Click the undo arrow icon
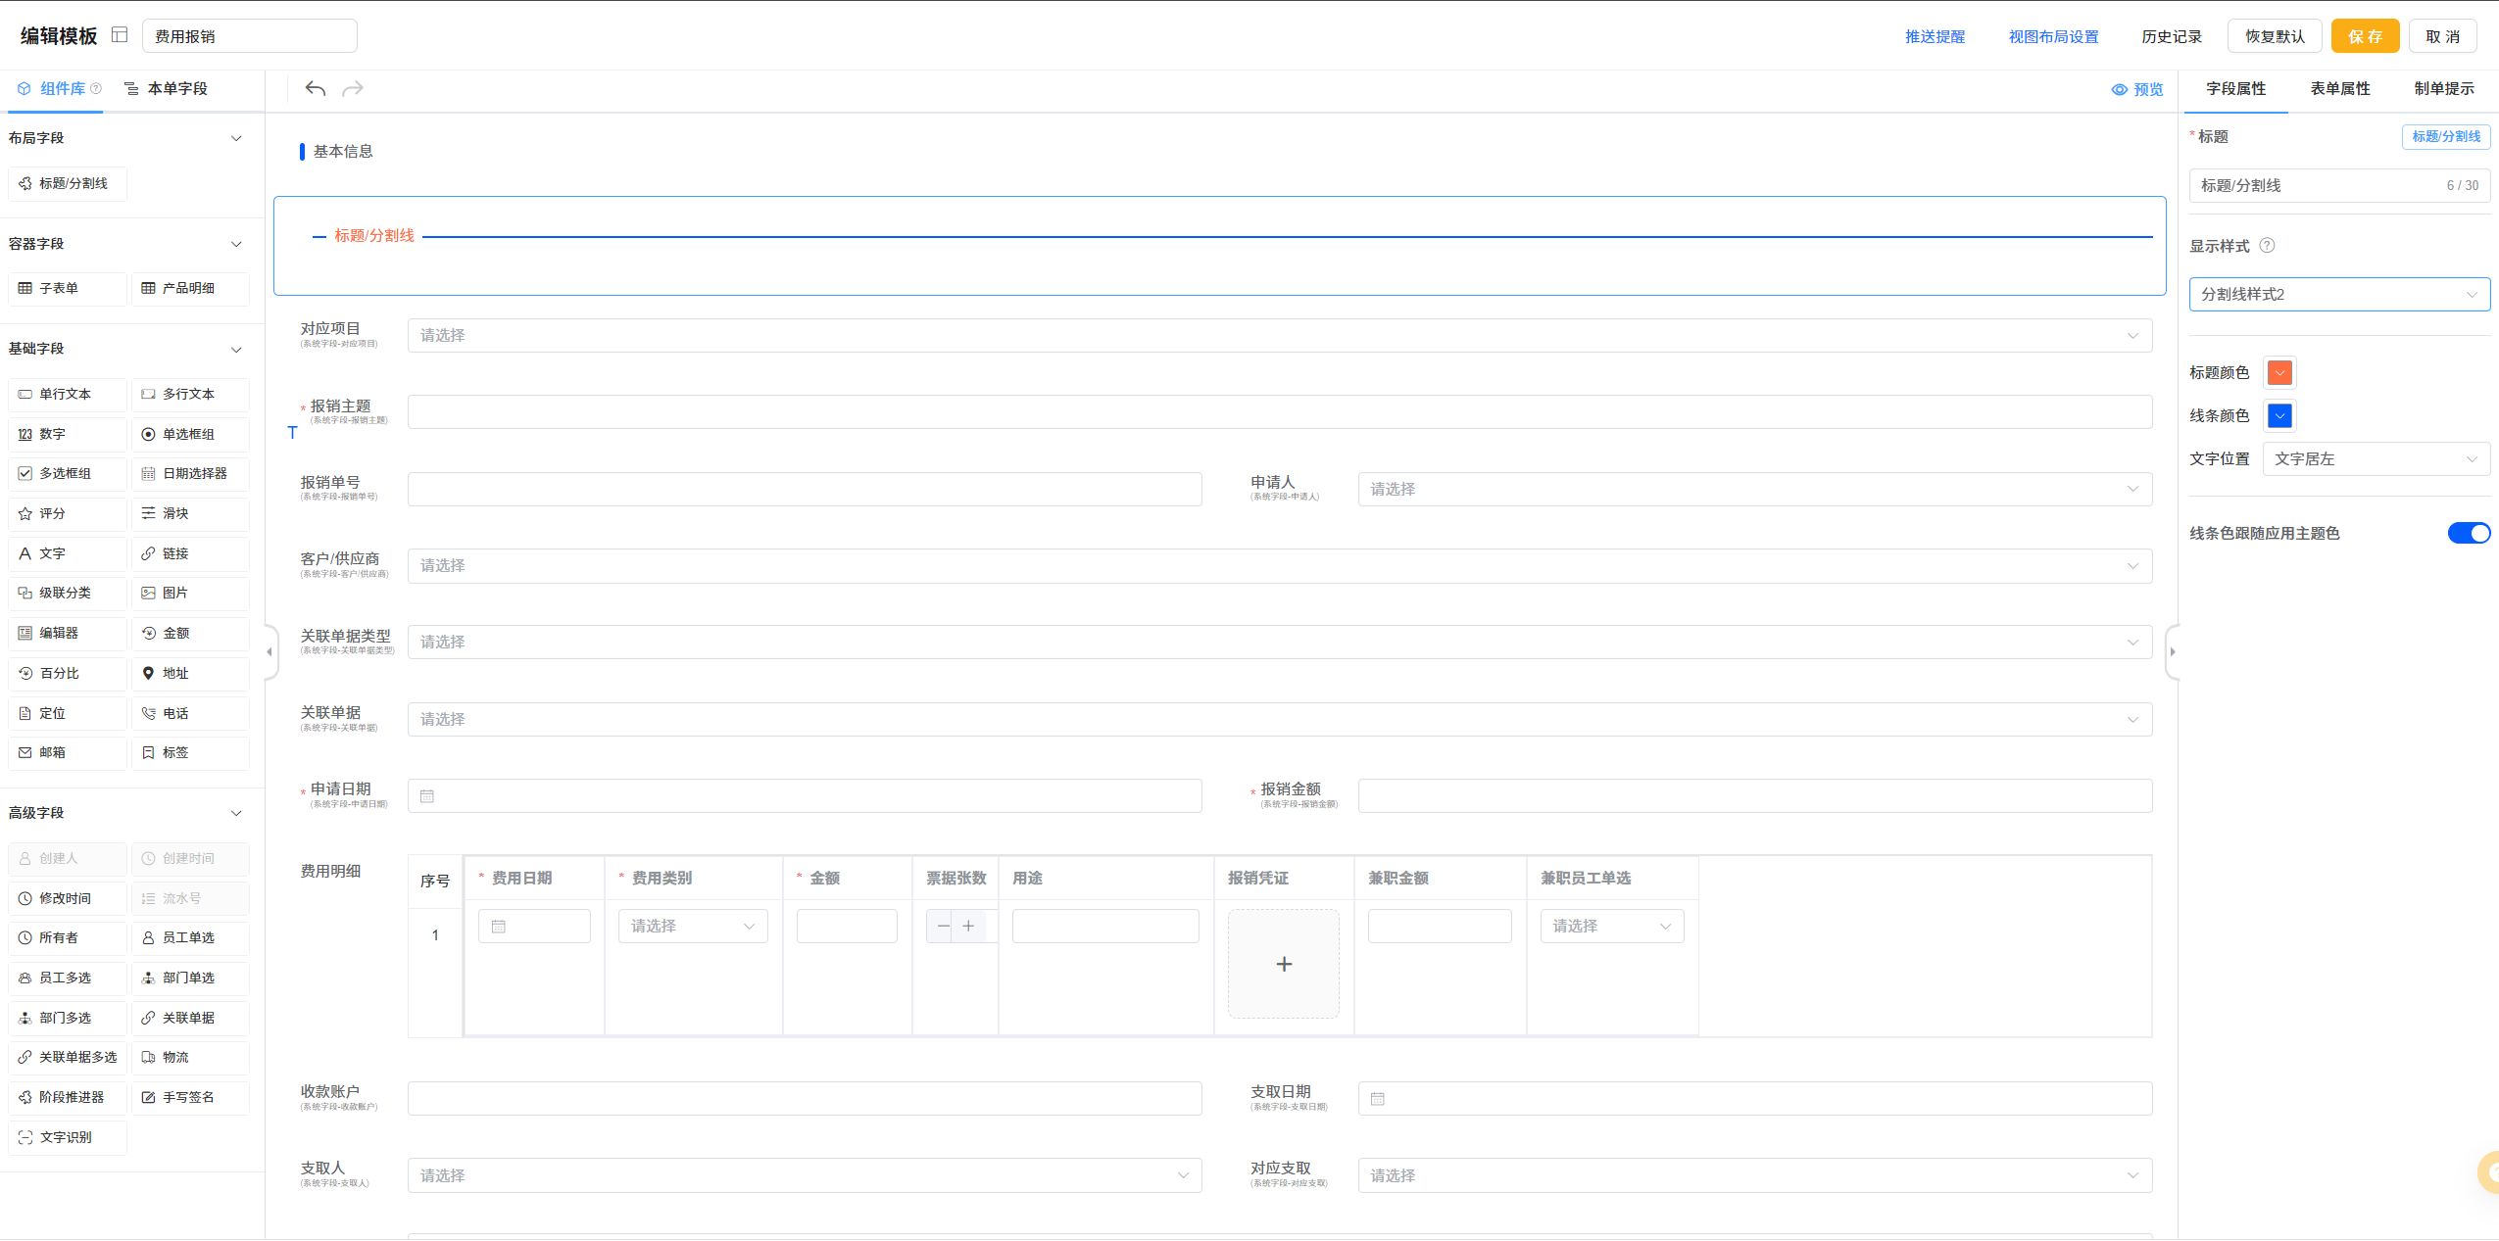Viewport: 2499px width, 1241px height. [x=315, y=89]
